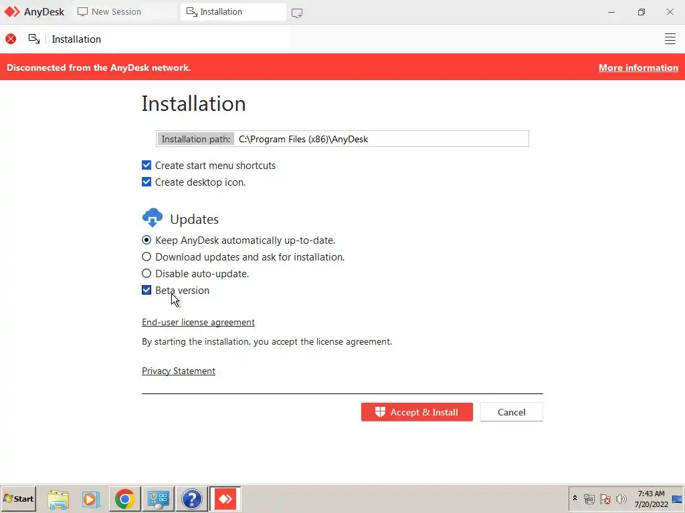Open Windows Explorer from taskbar

click(x=58, y=499)
